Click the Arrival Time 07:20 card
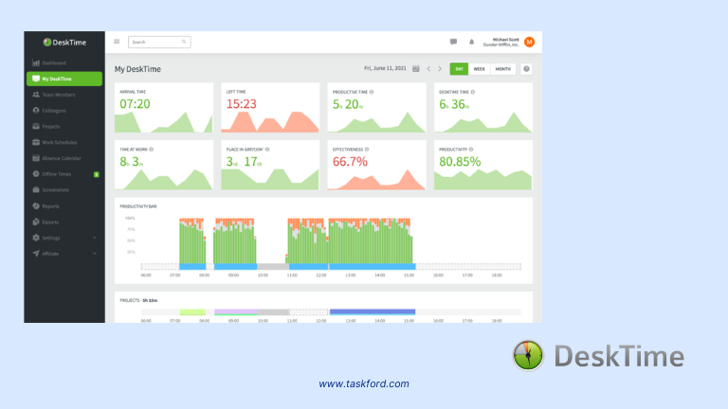This screenshot has height=409, width=728. coord(164,108)
